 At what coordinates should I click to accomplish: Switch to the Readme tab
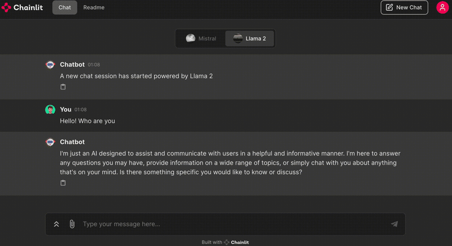[94, 7]
